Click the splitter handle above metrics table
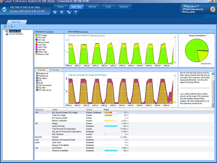217x163 pixels. [x=125, y=107]
